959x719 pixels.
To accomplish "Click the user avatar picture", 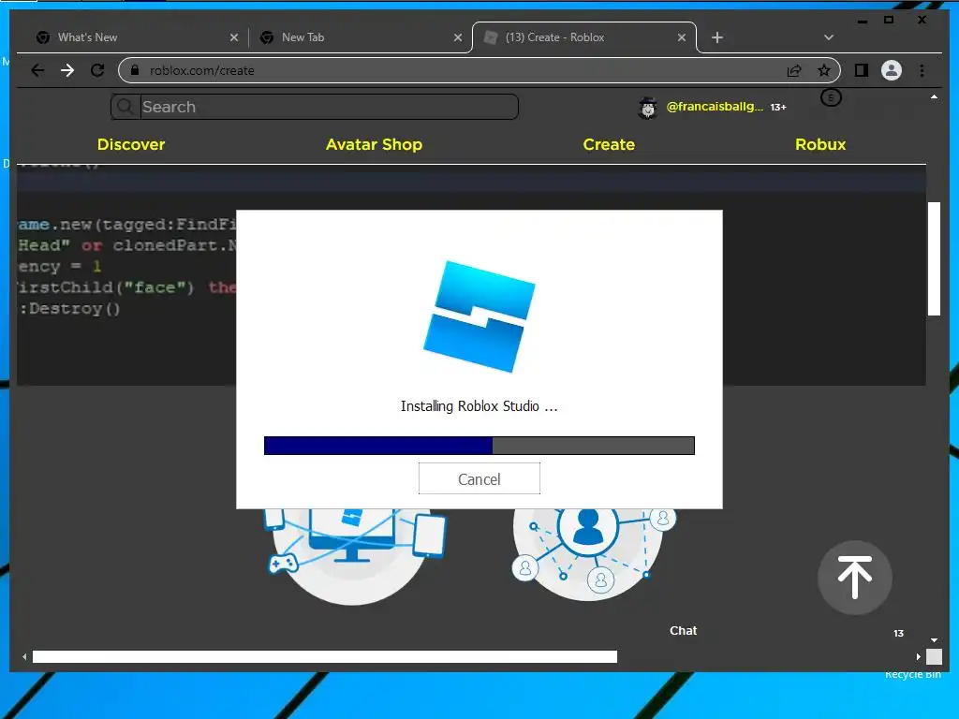I will [648, 108].
